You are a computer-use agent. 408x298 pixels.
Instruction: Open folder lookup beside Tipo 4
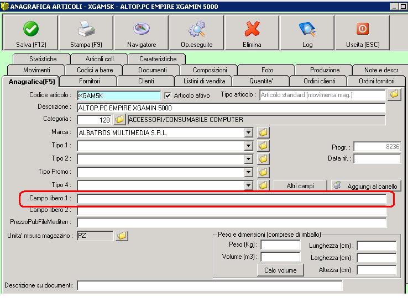click(263, 185)
